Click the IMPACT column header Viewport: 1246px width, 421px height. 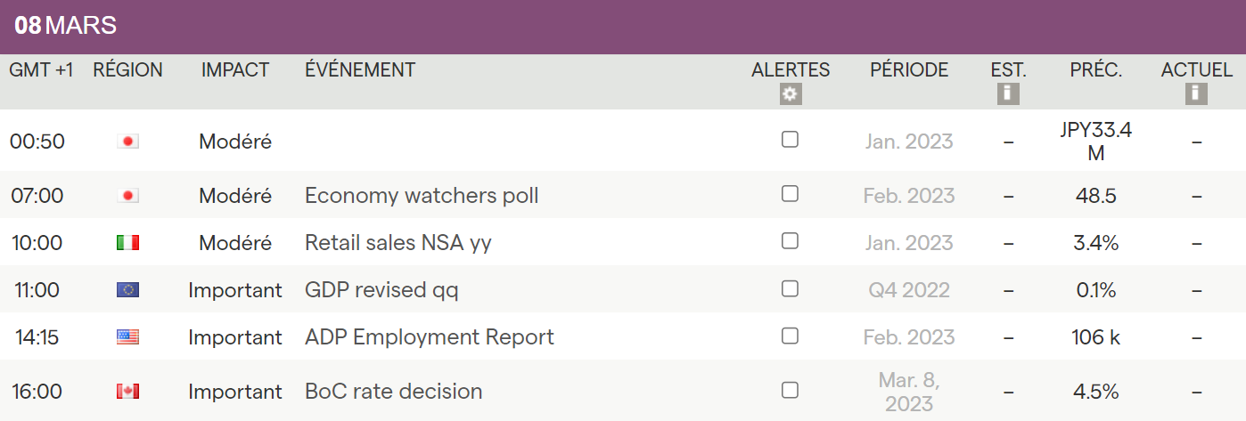click(235, 70)
